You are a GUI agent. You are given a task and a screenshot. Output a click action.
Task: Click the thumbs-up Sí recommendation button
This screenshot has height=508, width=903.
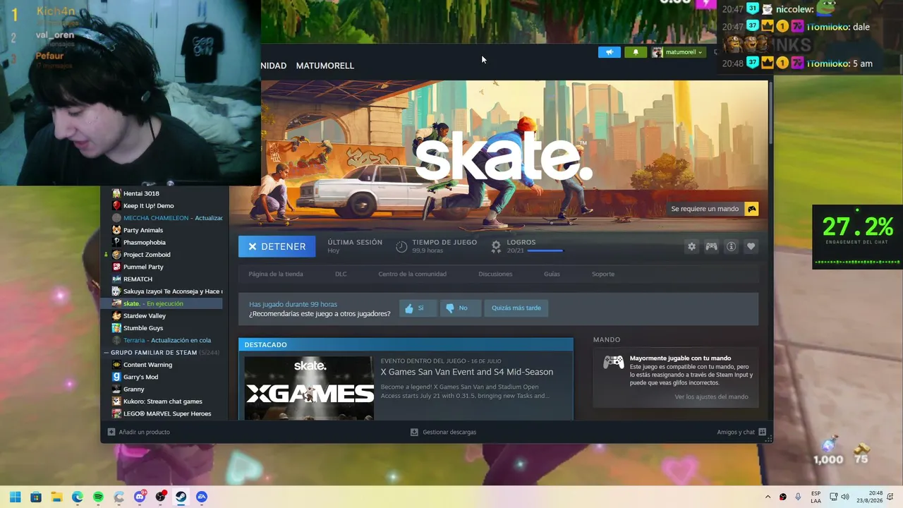[x=418, y=308]
